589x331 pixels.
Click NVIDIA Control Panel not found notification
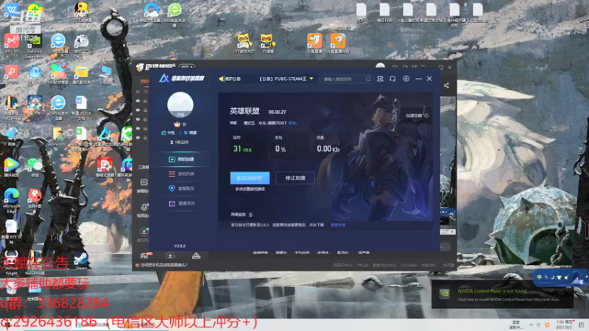tap(502, 295)
